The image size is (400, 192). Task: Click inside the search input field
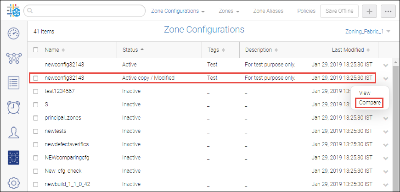point(83,11)
